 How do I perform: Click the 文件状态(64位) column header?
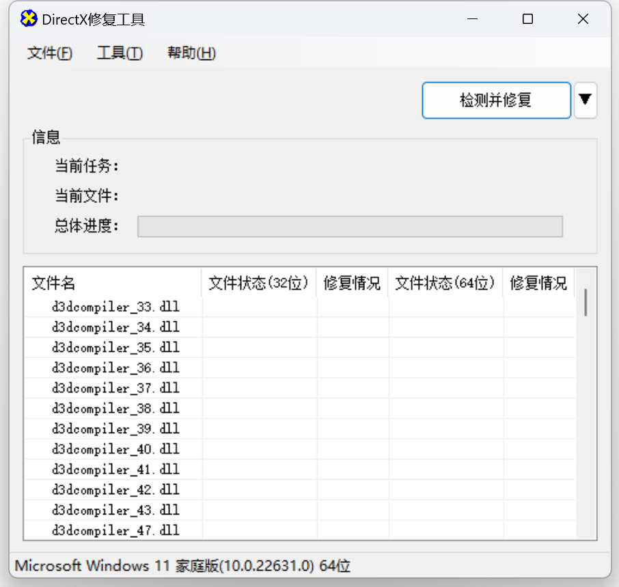[x=445, y=283]
